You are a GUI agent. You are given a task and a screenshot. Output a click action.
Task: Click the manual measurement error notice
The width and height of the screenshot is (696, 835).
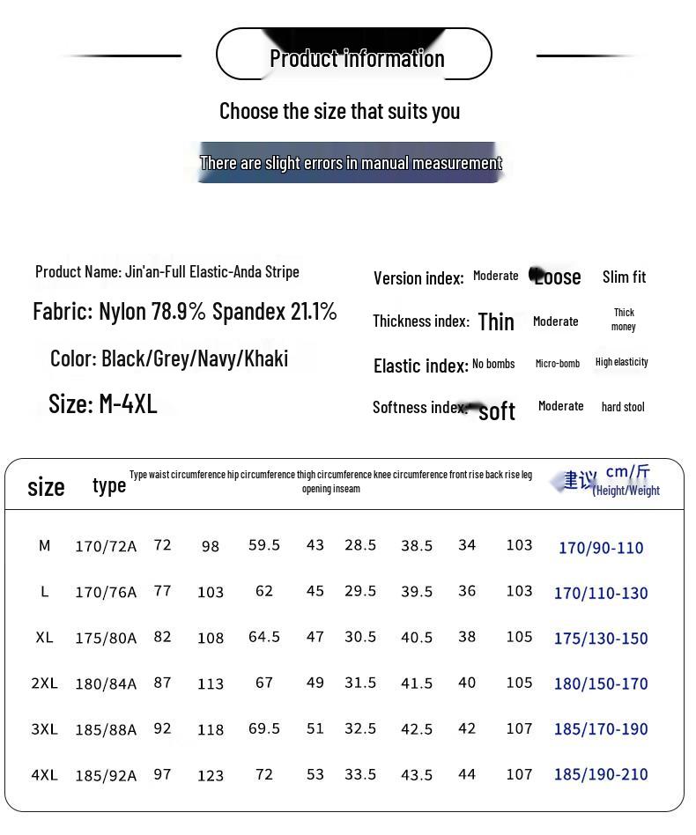coord(351,163)
